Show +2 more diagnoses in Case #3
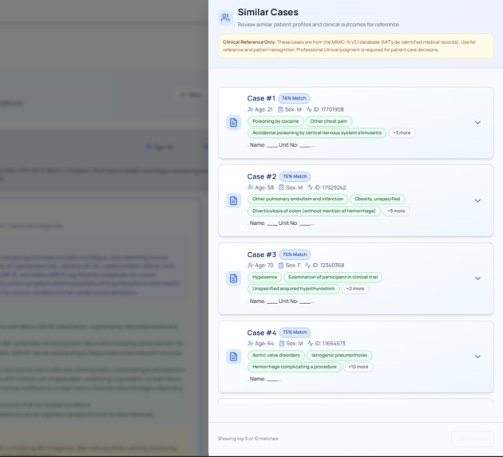This screenshot has height=457, width=503. [x=355, y=289]
